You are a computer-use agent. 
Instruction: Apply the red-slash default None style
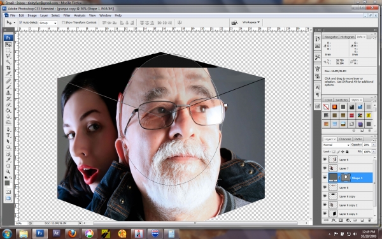click(326, 107)
